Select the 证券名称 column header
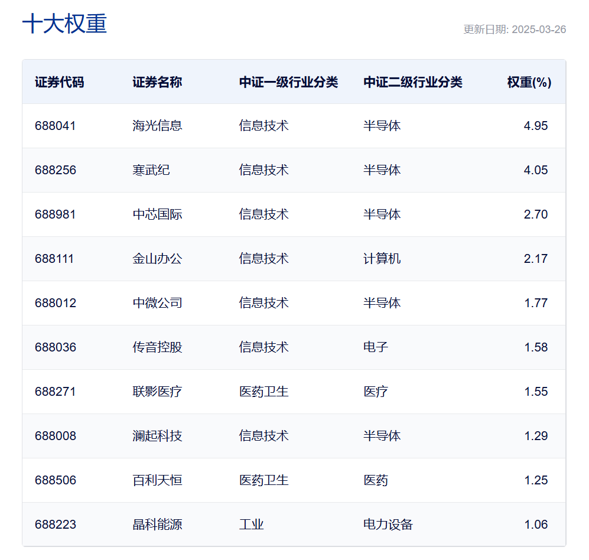This screenshot has height=560, width=589. tap(157, 82)
